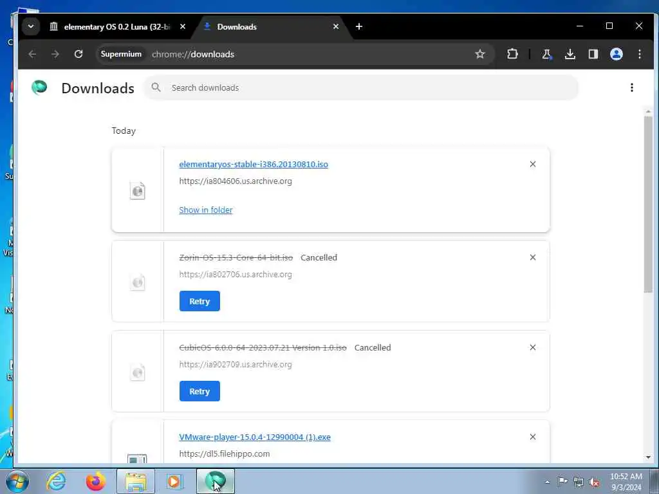Image resolution: width=659 pixels, height=494 pixels.
Task: Click the https://ia802706.us.archive.org source URL
Action: [236, 274]
